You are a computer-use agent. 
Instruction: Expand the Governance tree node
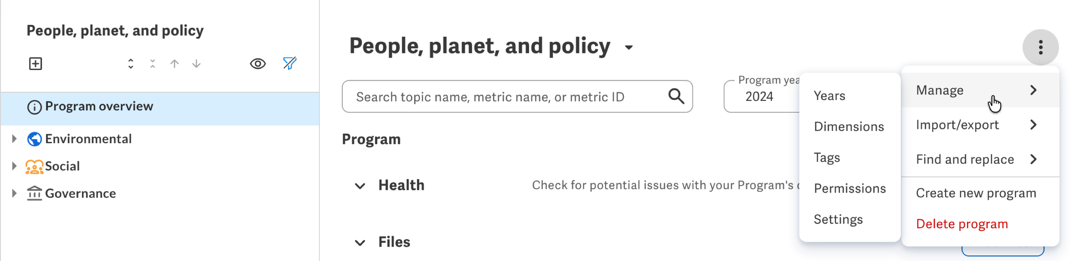[14, 193]
